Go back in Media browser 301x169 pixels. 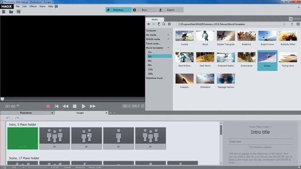[149, 24]
